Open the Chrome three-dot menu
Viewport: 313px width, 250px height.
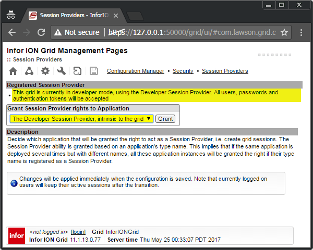tap(302, 32)
